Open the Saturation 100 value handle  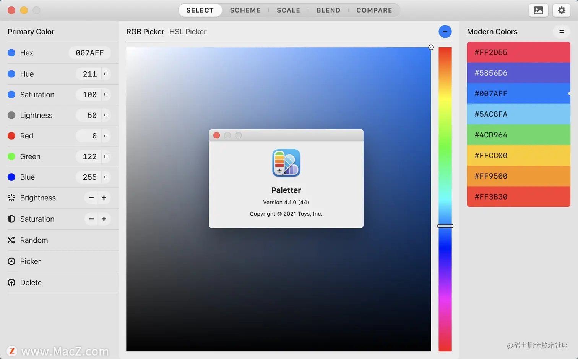[106, 95]
